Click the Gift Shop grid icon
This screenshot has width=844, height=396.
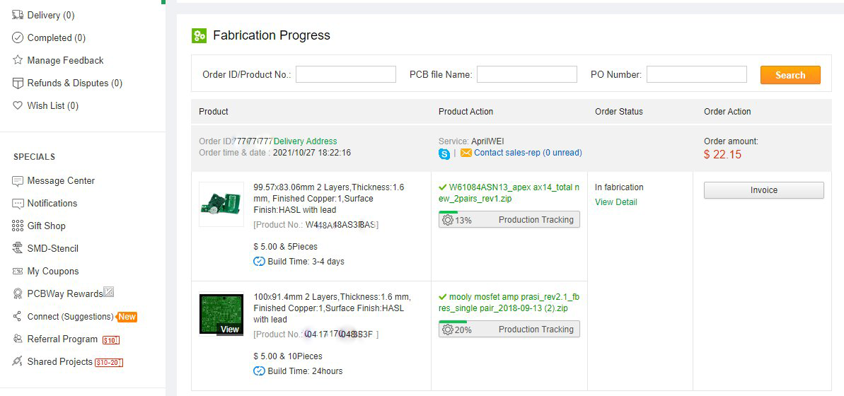(18, 226)
